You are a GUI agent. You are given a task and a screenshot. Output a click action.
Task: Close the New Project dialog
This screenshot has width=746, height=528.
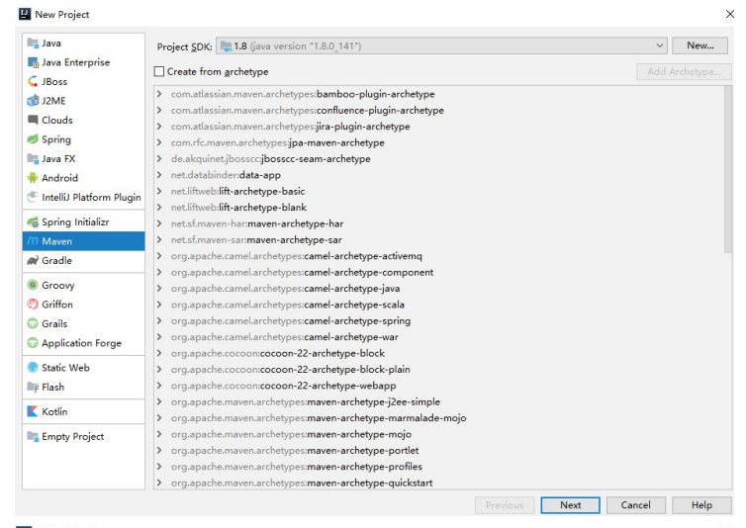pos(730,14)
